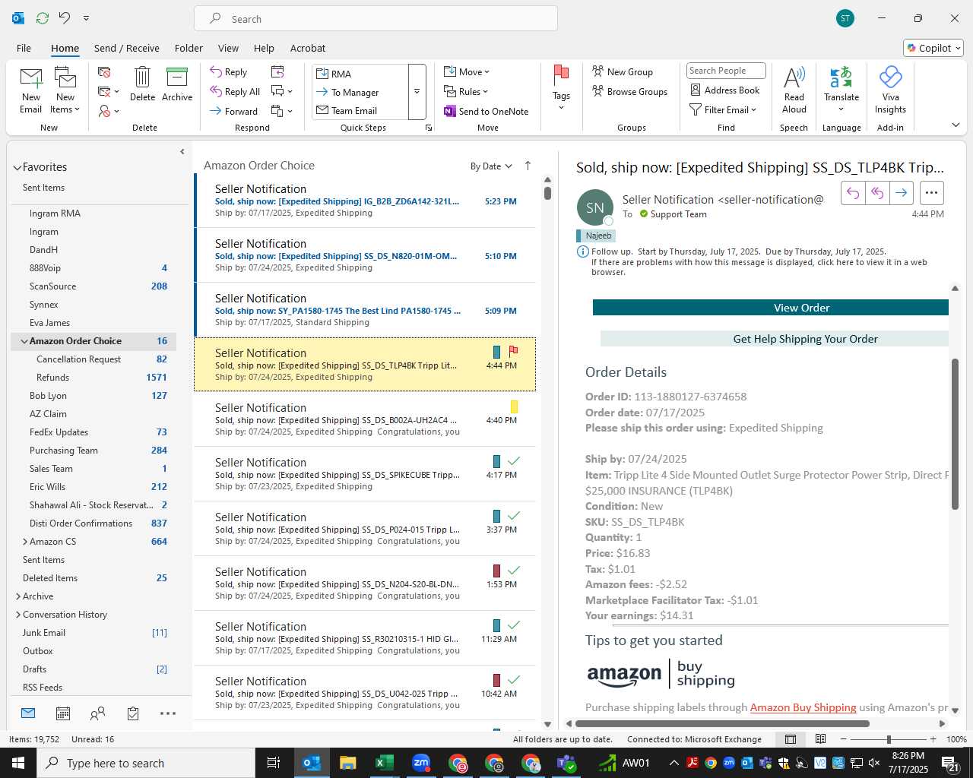
Task: Open the Tags flag icon
Action: tap(562, 75)
